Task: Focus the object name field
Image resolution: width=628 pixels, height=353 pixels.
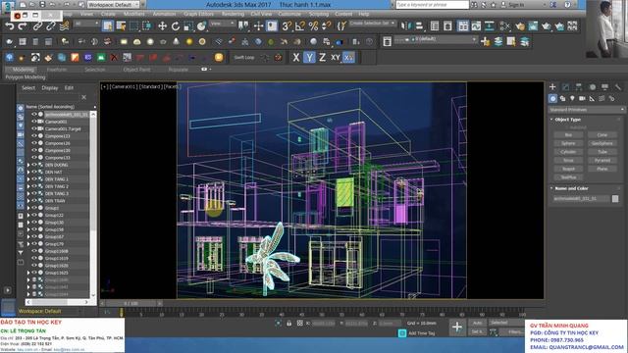Action: 581,198
